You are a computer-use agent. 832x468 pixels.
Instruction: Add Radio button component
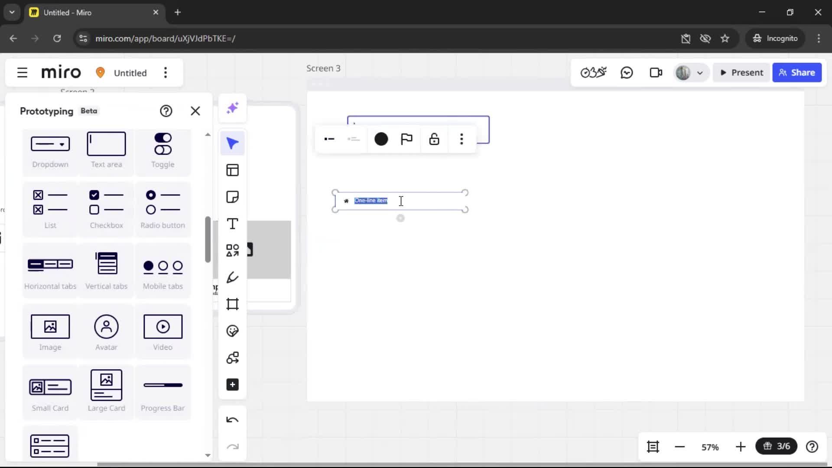pyautogui.click(x=163, y=210)
